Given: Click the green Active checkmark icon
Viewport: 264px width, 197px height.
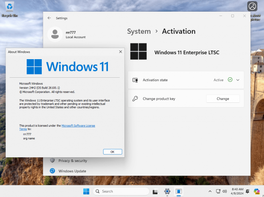Looking at the screenshot, I should click(x=230, y=79).
